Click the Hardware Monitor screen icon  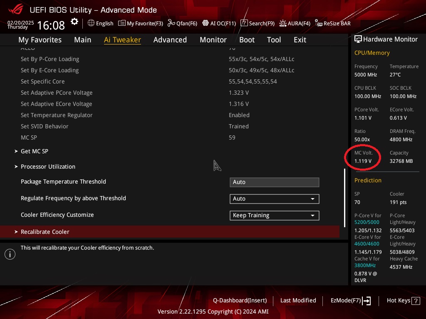click(x=358, y=39)
